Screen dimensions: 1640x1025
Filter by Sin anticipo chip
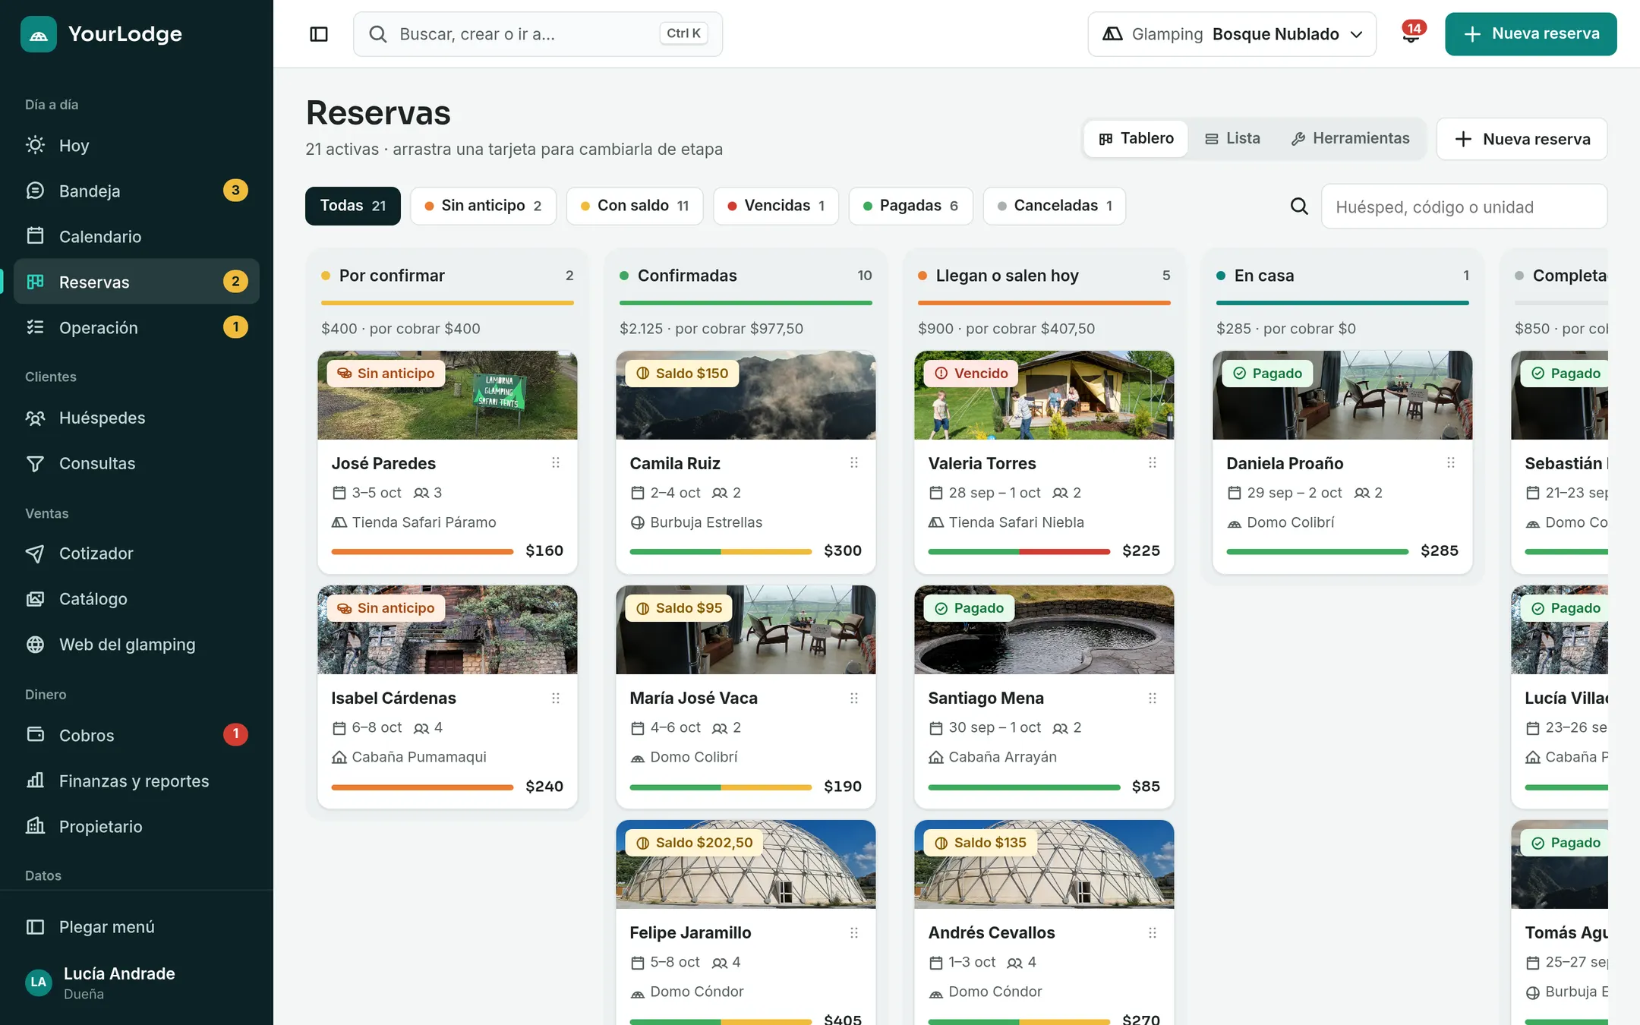(484, 206)
